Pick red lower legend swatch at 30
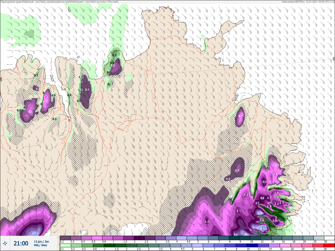 pos(329,245)
